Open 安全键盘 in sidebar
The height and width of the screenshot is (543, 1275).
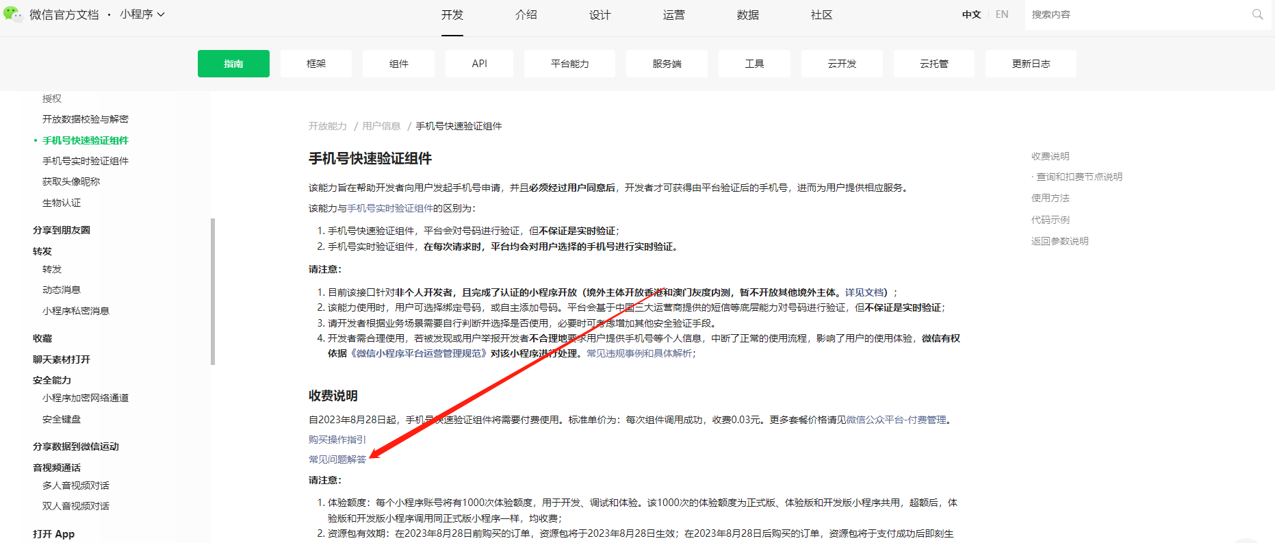click(62, 419)
